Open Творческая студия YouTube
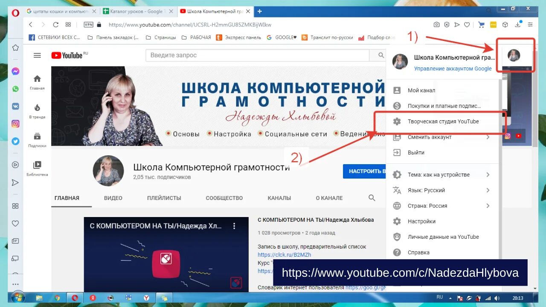 442,122
